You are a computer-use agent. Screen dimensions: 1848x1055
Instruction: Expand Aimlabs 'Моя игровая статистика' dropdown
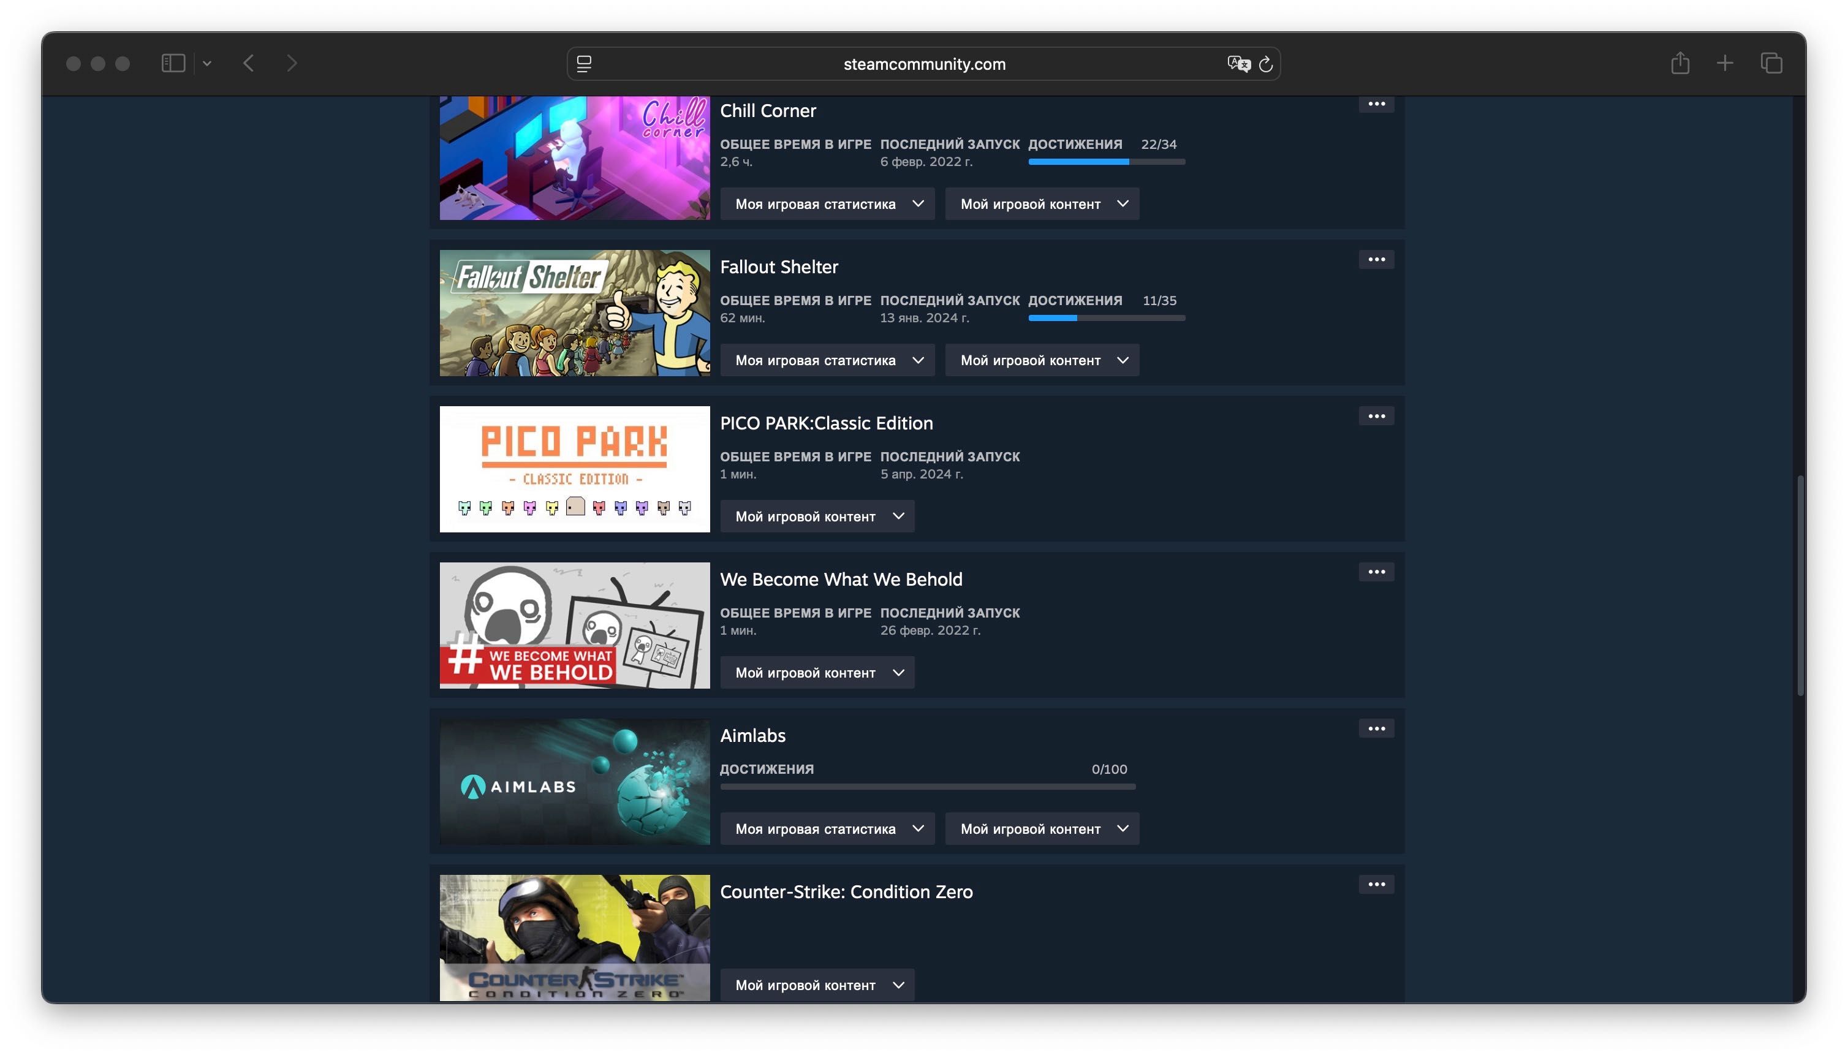(x=827, y=828)
